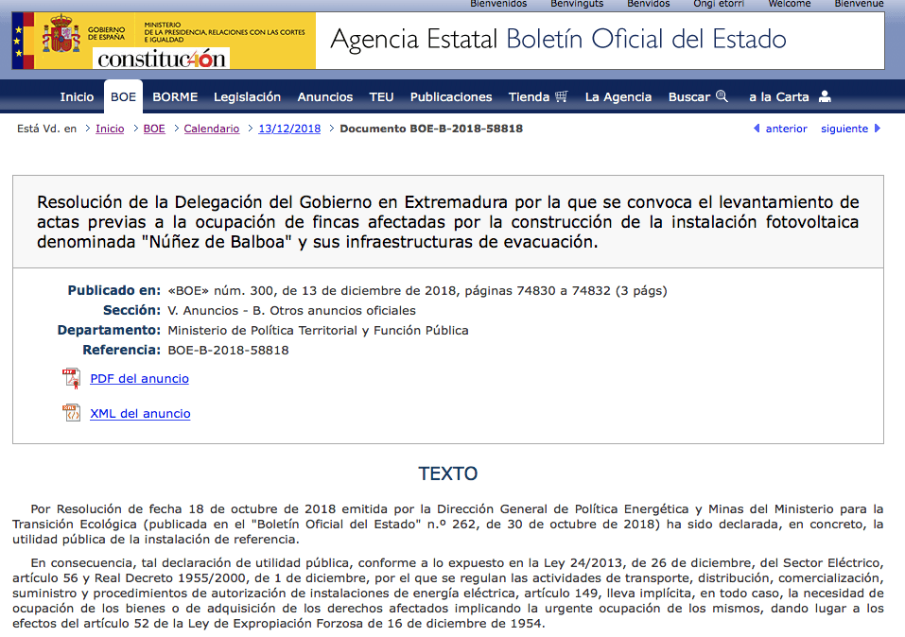905x637 pixels.
Task: Click the Gobierno de España text logo
Action: (x=106, y=33)
